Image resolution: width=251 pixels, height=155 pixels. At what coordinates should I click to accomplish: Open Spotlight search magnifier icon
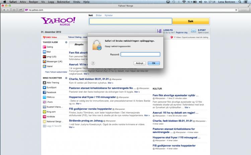coord(240,2)
